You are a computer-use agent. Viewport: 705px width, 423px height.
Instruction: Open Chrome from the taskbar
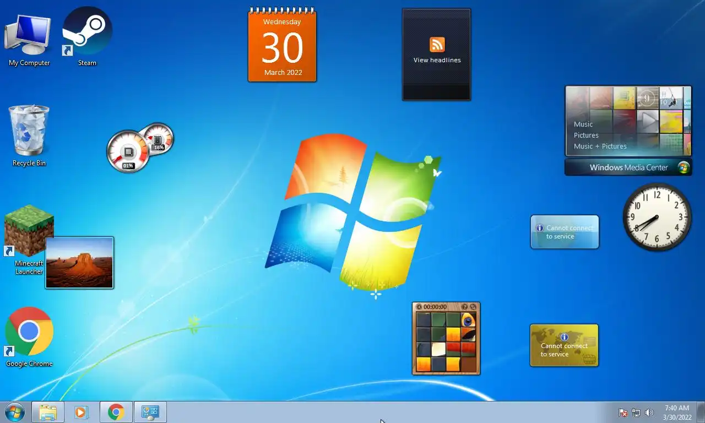[116, 412]
